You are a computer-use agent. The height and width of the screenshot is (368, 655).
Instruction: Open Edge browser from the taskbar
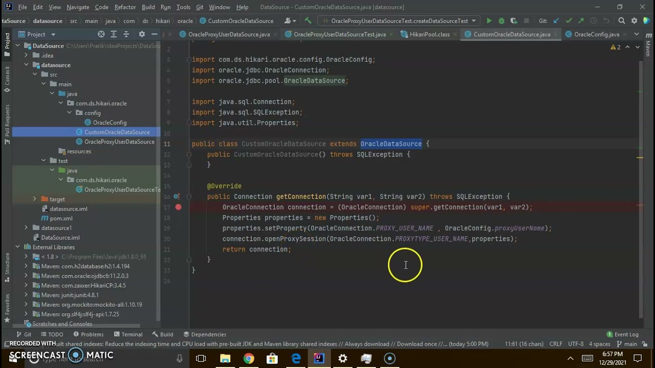click(x=296, y=358)
